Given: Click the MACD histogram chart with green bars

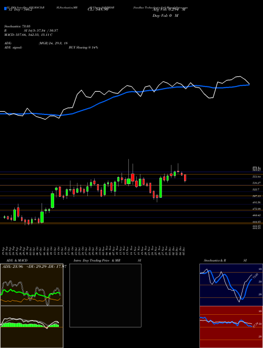Looking at the screenshot, I should [x=32, y=327].
